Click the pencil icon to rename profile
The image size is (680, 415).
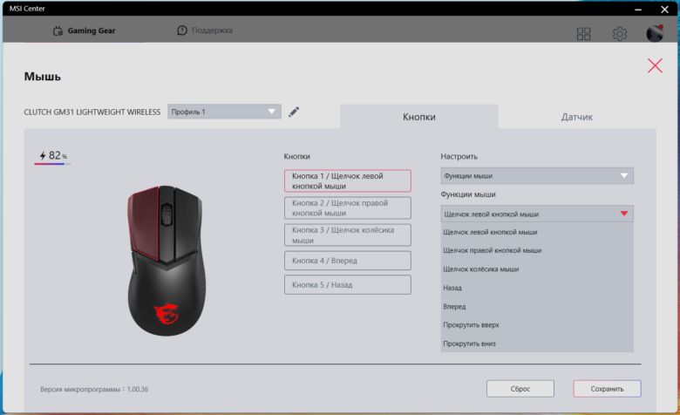[x=294, y=112]
